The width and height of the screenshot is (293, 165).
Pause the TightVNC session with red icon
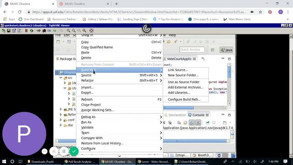point(26,31)
